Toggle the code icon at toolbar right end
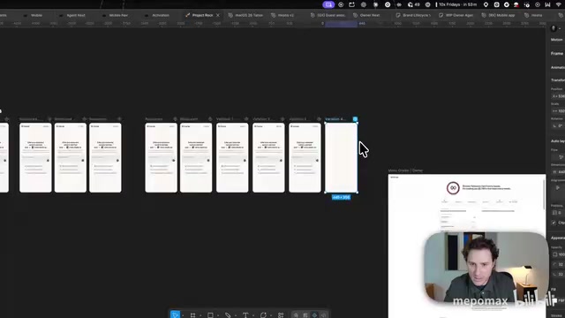 coord(324,315)
